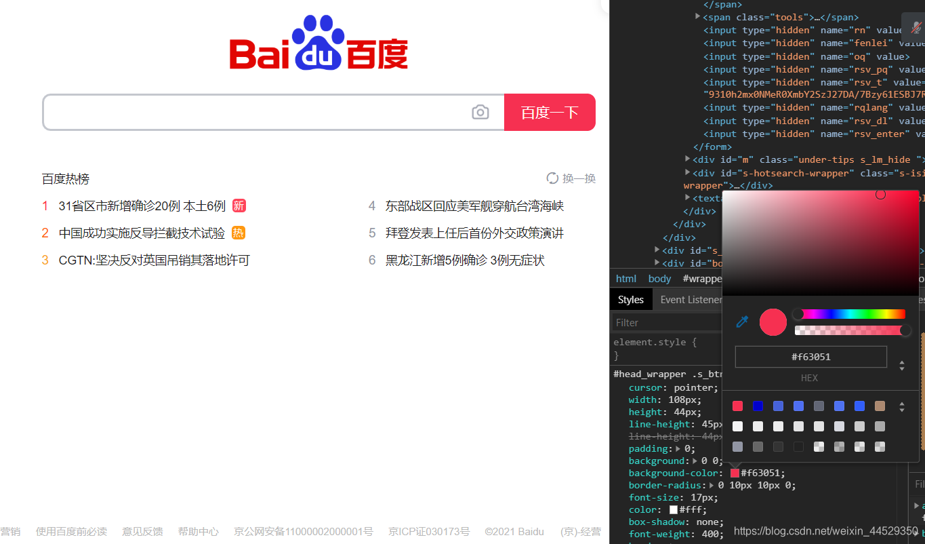This screenshot has width=925, height=544.
Task: Open hot topic 黑龙江新增5例确诊 3例无症状
Action: click(x=465, y=260)
